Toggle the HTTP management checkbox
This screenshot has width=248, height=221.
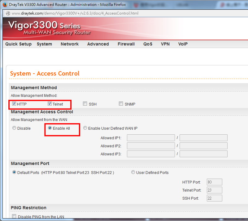(x=14, y=104)
